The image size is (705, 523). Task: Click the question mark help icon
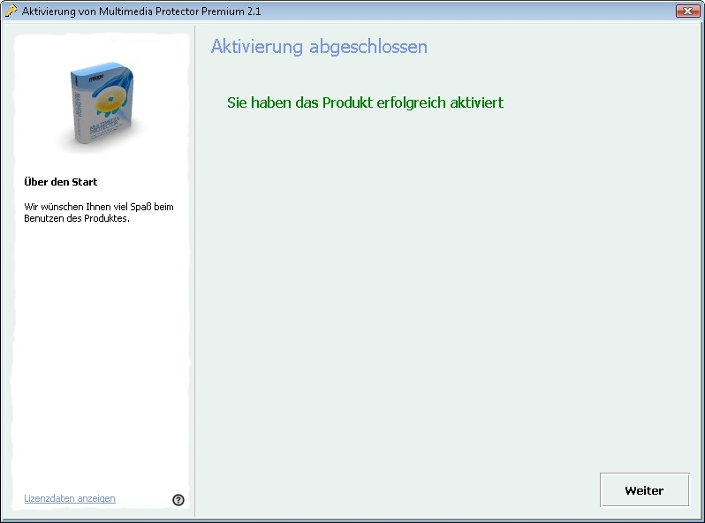[178, 500]
